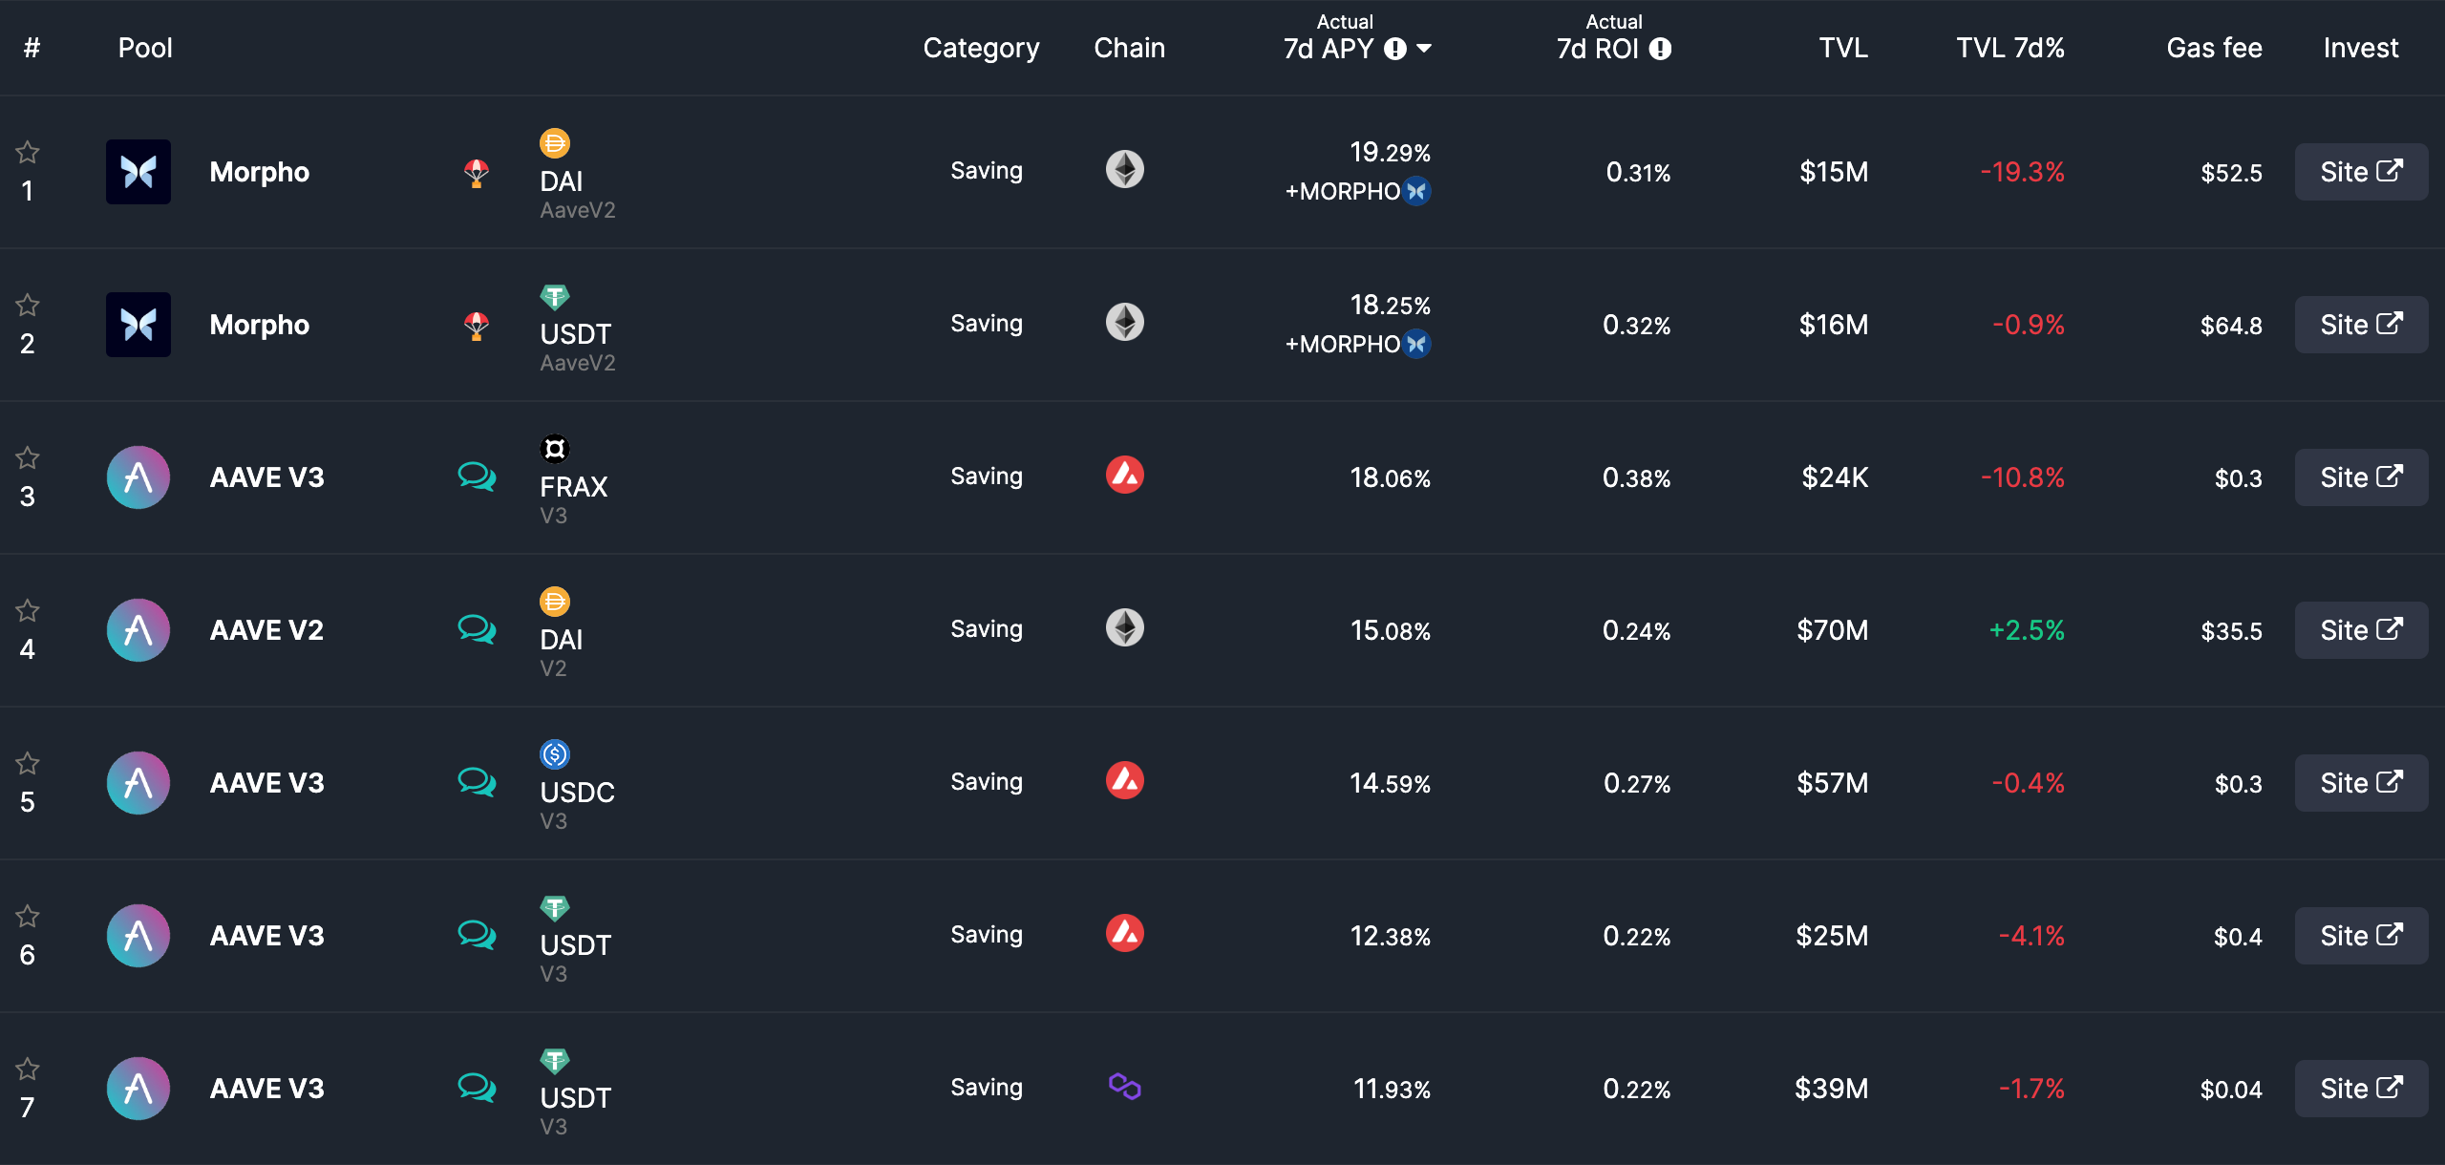Click the AAVE logo in the FRAX row

click(138, 477)
